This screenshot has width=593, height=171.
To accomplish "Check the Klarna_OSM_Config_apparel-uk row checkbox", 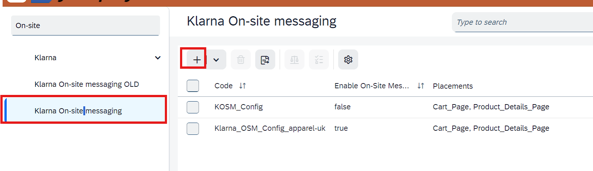I will tap(193, 129).
